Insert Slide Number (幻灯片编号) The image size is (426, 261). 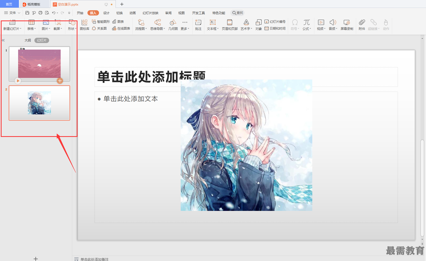(275, 22)
